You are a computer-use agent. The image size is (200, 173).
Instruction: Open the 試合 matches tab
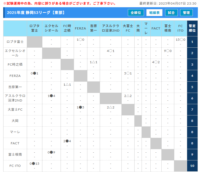pyautogui.click(x=171, y=13)
